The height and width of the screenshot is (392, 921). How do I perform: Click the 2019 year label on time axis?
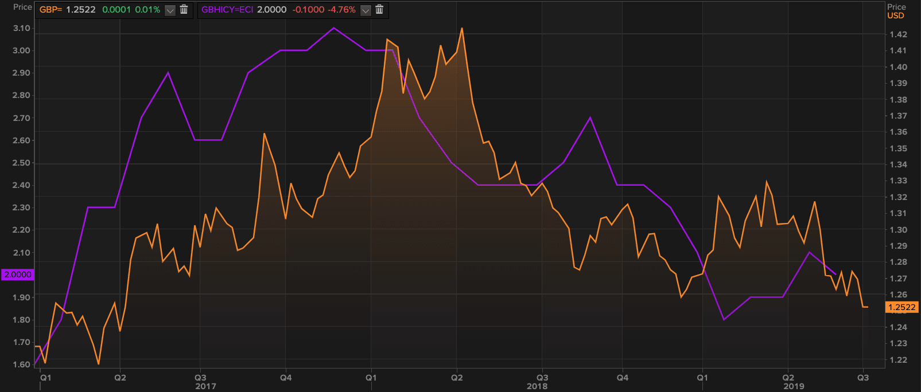(794, 386)
